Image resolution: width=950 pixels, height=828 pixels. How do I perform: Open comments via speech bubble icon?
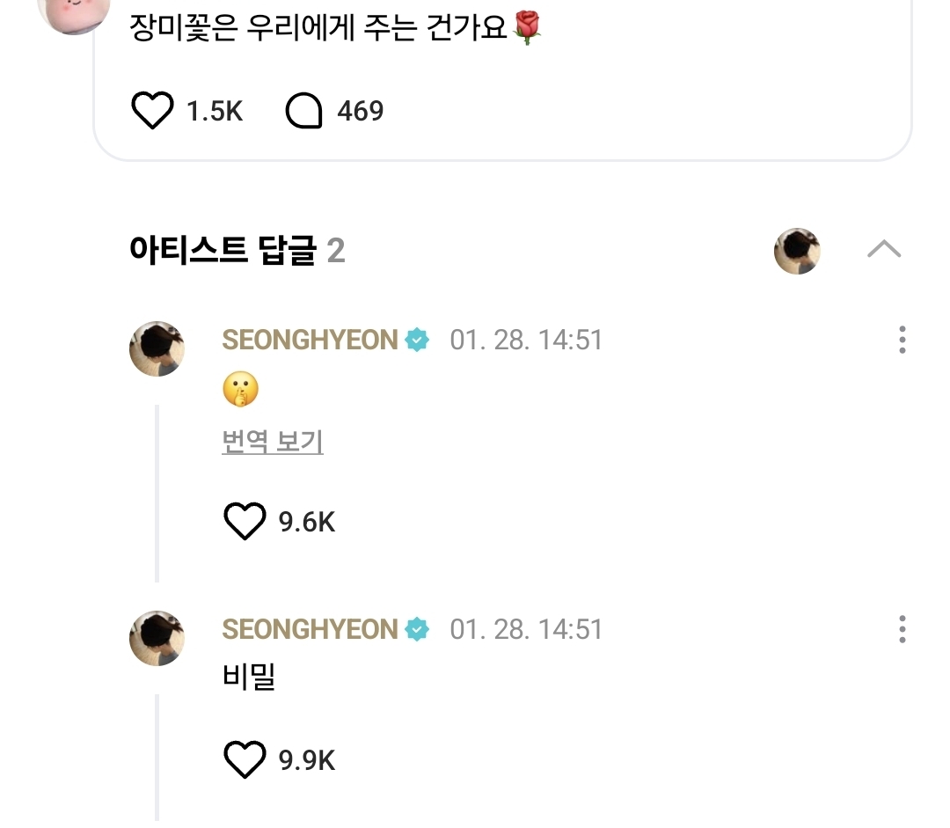click(x=303, y=110)
